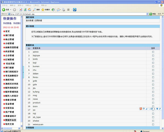Click the IE Back arrow button
Image resolution: width=164 pixels, height=132 pixels.
click(x=4, y=10)
